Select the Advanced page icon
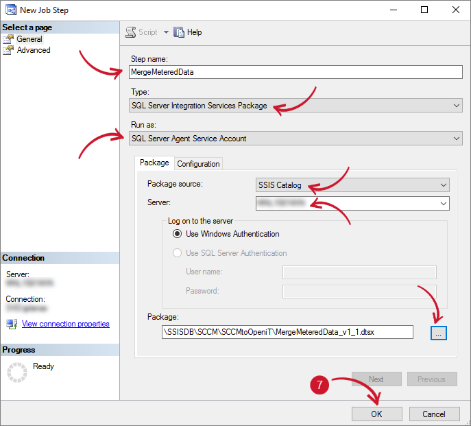Screen dimensions: 471x426 coord(8,50)
